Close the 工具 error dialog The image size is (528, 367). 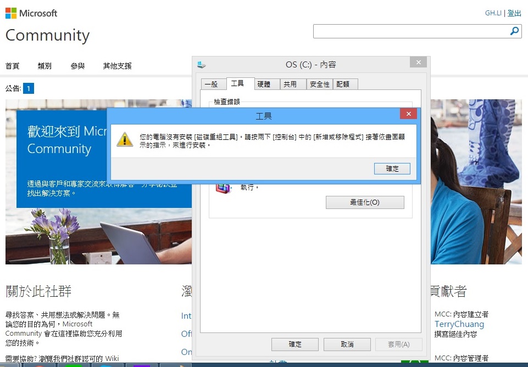[x=408, y=114]
